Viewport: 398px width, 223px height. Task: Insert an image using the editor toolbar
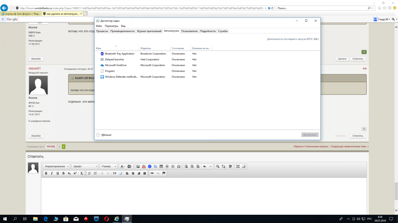point(138,167)
